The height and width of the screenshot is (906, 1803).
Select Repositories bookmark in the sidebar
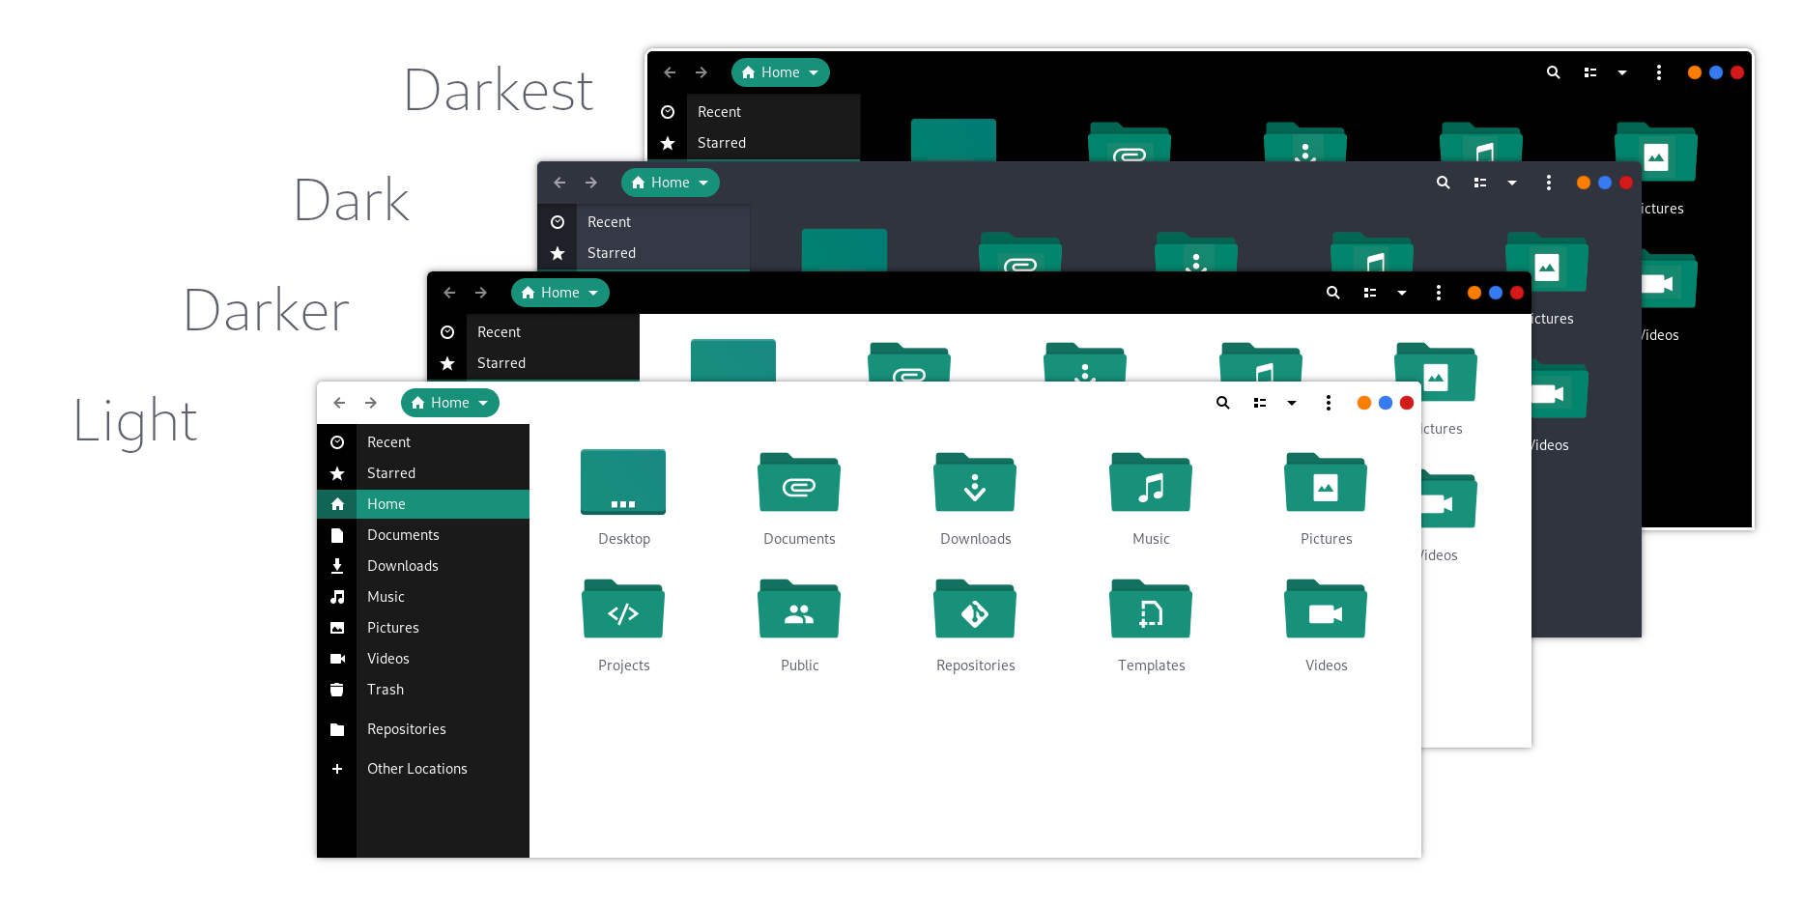(x=423, y=729)
